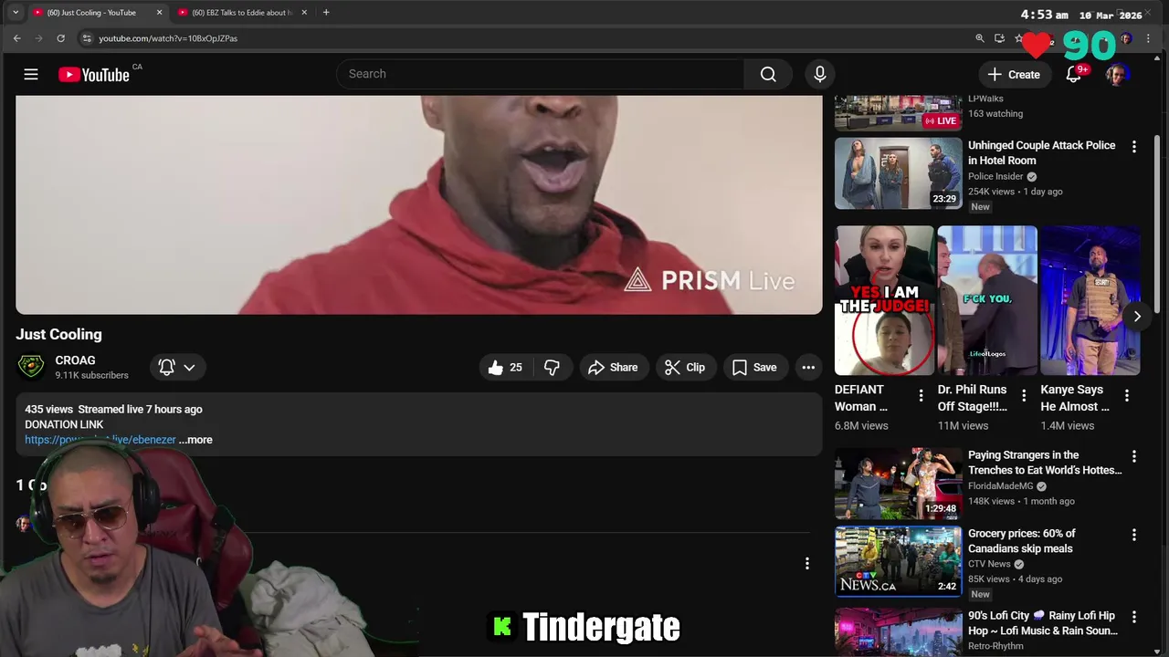
Task: Open options for Kanye Says He Almost short
Action: point(1127,396)
